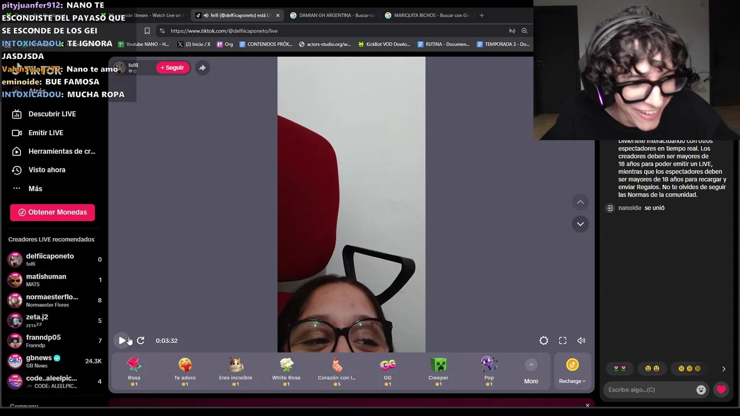Send the Te adoro gift
This screenshot has height=416, width=740.
pyautogui.click(x=185, y=372)
